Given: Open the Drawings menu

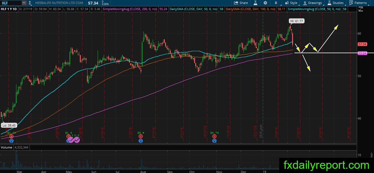Looking at the screenshot, I should coord(312,3).
